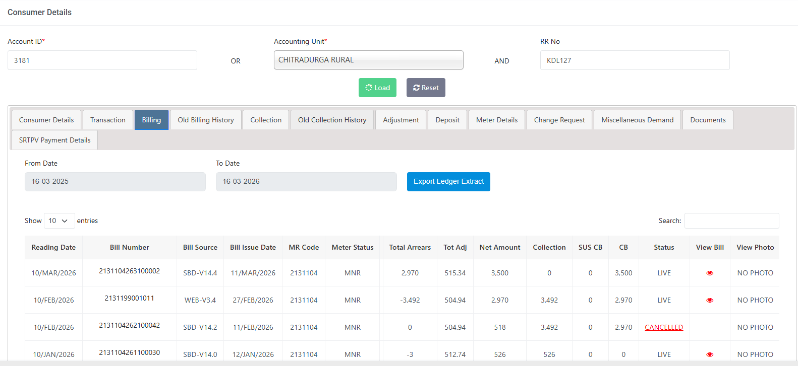Click the table Search box
Screen dimensions: 798x366
click(731, 221)
